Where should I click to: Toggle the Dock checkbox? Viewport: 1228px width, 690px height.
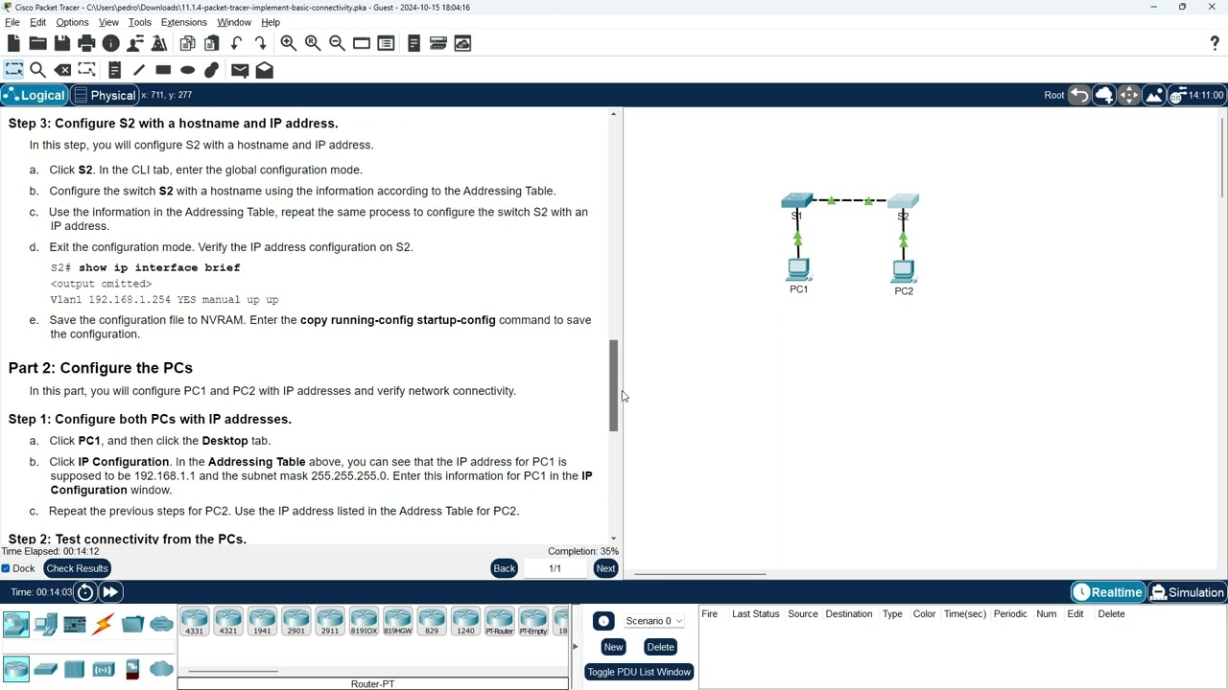[6, 568]
